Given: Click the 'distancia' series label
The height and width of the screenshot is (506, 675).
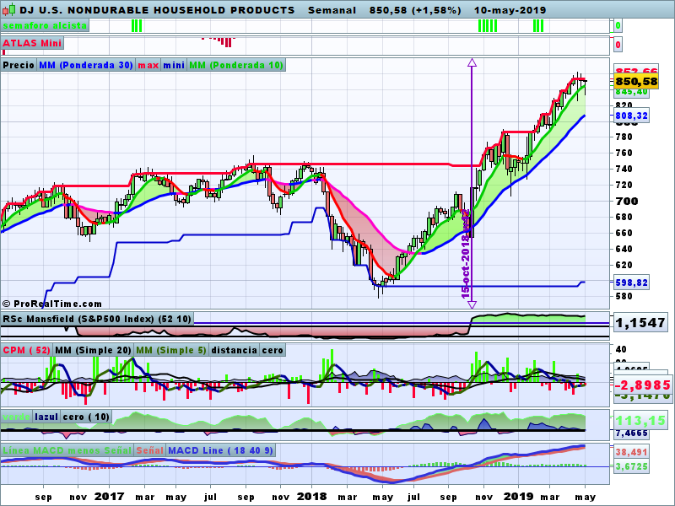Looking at the screenshot, I should tap(235, 350).
